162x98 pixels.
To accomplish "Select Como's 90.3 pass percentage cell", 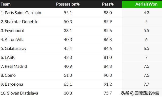I will 108,75.
